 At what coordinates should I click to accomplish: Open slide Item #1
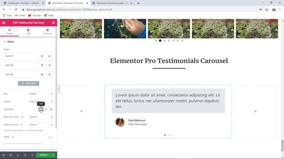click(21, 56)
